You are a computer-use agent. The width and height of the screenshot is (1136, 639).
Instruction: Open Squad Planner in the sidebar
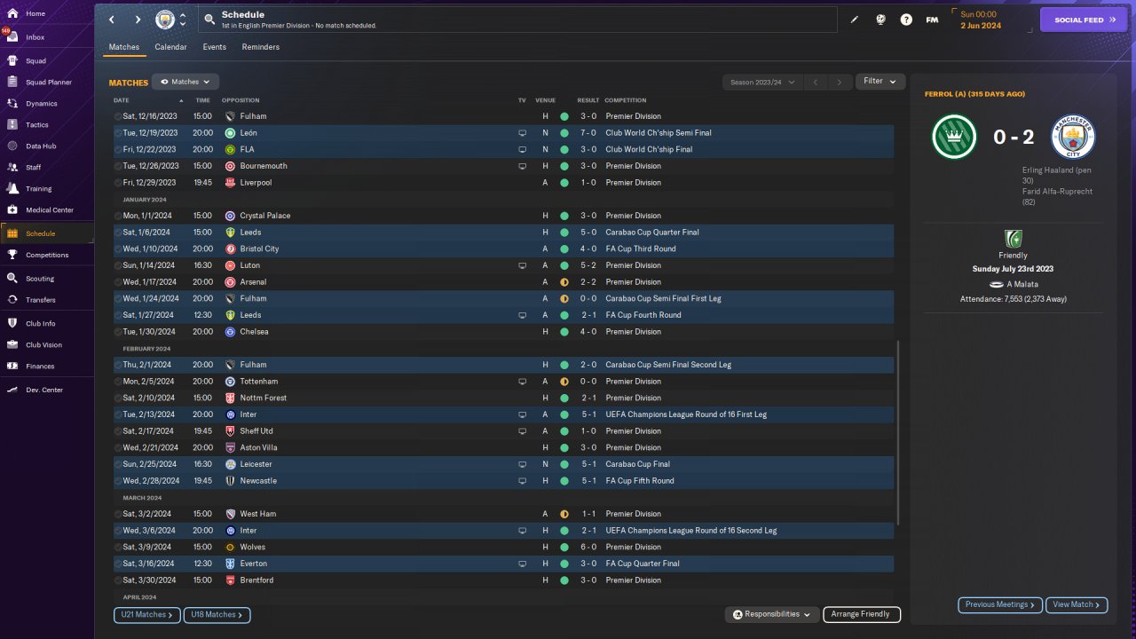click(x=46, y=83)
